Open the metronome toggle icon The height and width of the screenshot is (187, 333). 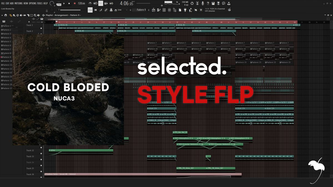90,3
